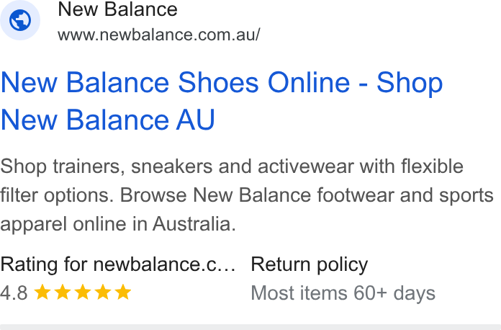This screenshot has height=330, width=501.
Task: Click the second rating star
Action: (63, 293)
